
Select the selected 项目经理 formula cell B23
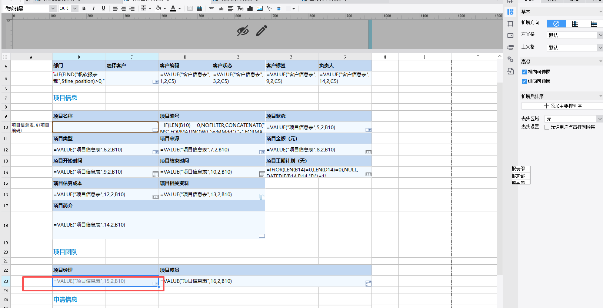pos(106,281)
